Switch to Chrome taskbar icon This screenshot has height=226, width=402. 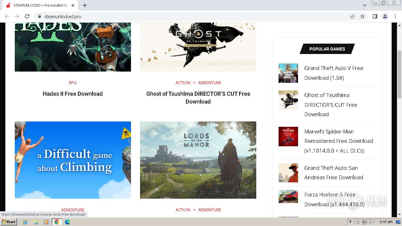tap(57, 222)
